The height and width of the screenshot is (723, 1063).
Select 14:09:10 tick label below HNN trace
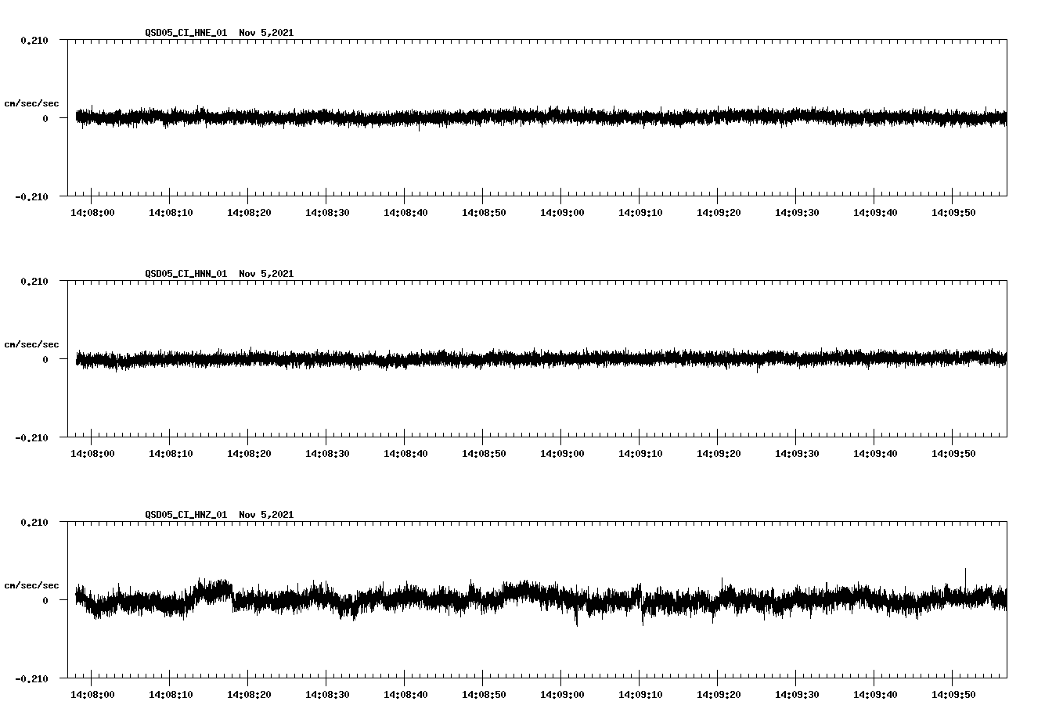coord(640,454)
